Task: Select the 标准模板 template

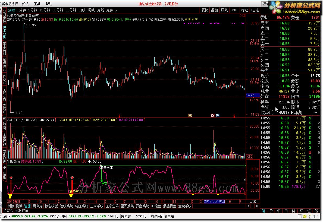Action: [51, 206]
